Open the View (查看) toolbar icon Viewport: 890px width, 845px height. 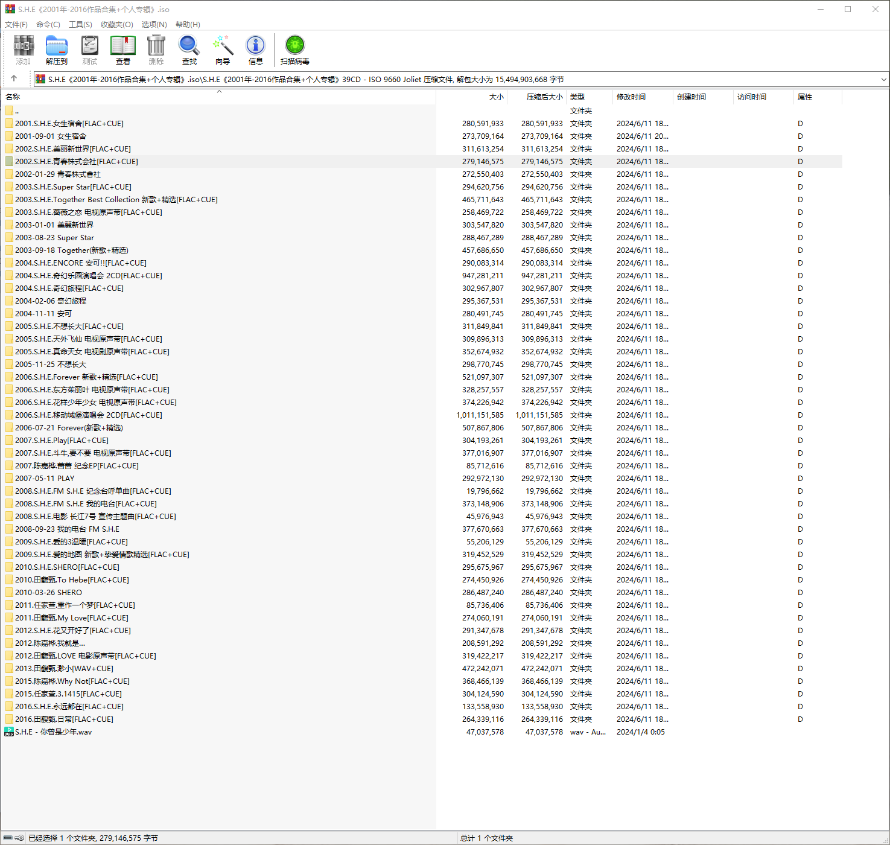(x=123, y=46)
